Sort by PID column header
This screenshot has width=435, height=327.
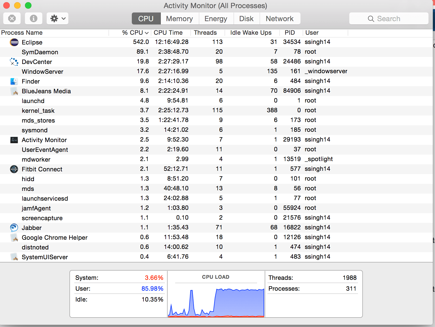coord(291,33)
